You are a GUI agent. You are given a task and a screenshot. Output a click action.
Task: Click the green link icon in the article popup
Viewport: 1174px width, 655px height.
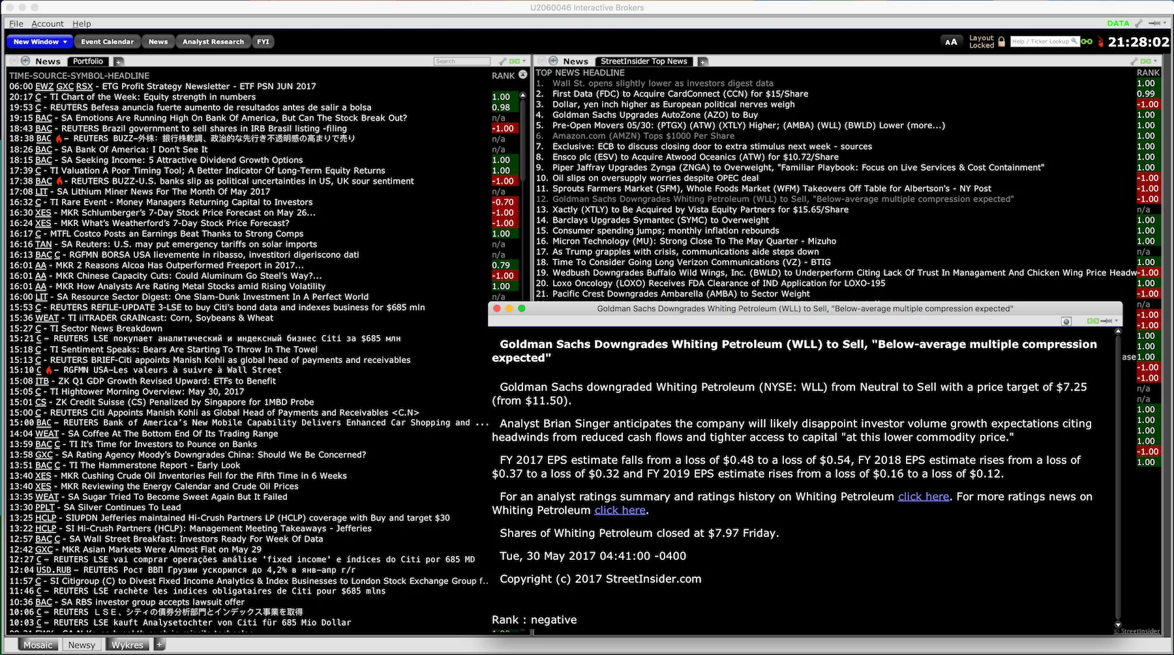pyautogui.click(x=1093, y=321)
